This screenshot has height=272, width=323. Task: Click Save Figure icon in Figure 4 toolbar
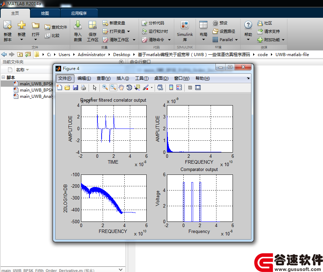click(75, 87)
